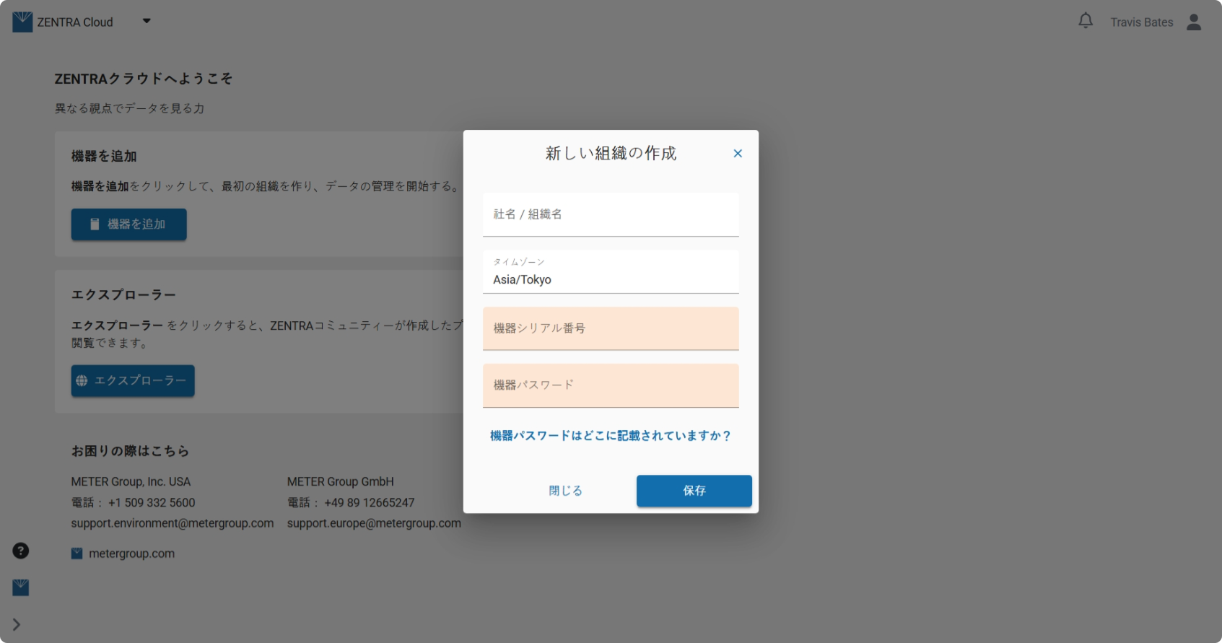Viewport: 1222px width, 643px height.
Task: Focus the 機器シリアル番号 field
Action: [x=611, y=328]
